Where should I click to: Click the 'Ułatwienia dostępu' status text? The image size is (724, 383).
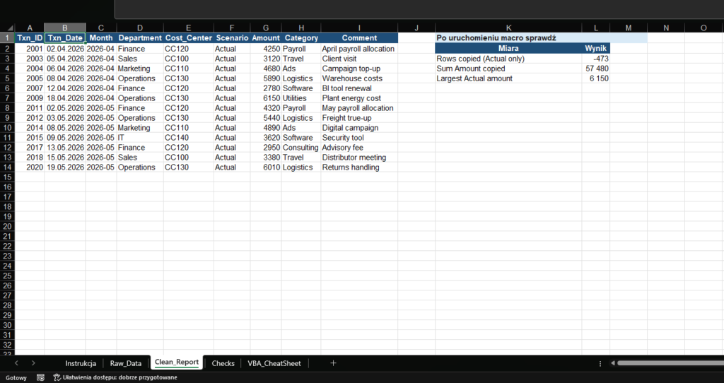[x=119, y=377]
